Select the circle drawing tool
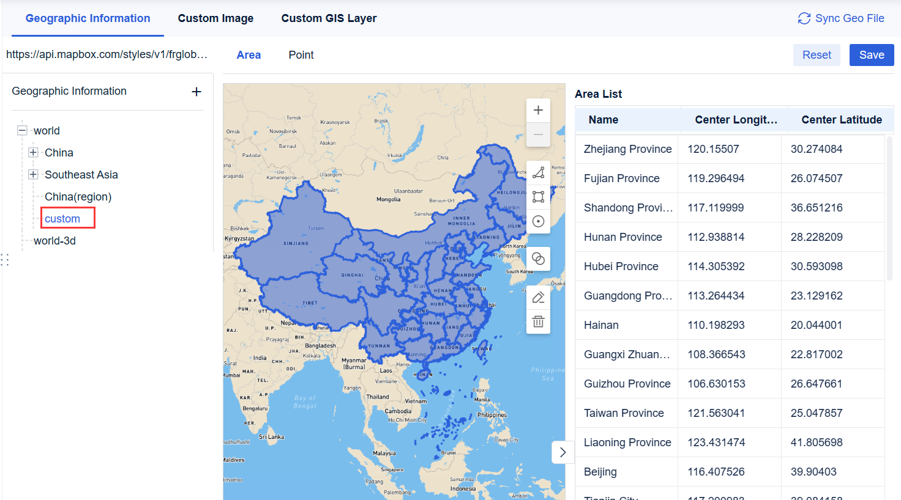 pos(538,221)
